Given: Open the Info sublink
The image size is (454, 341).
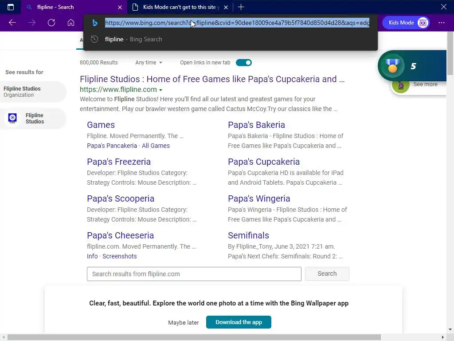Looking at the screenshot, I should pyautogui.click(x=92, y=256).
